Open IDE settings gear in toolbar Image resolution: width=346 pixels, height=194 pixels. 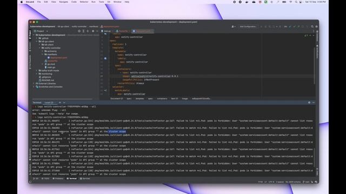click(x=316, y=26)
